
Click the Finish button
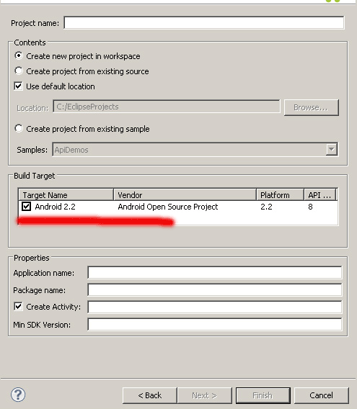click(263, 395)
